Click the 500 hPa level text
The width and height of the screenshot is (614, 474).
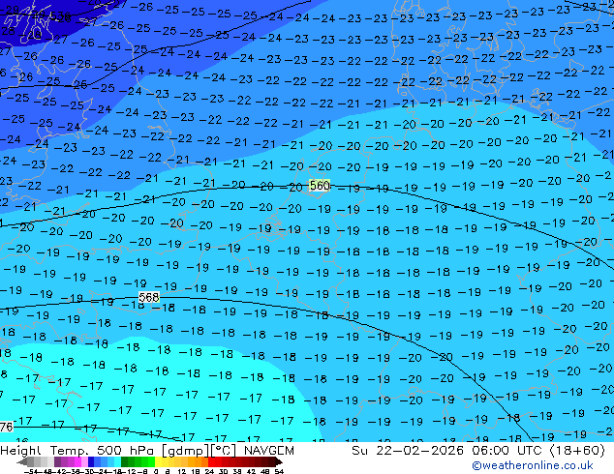(127, 451)
